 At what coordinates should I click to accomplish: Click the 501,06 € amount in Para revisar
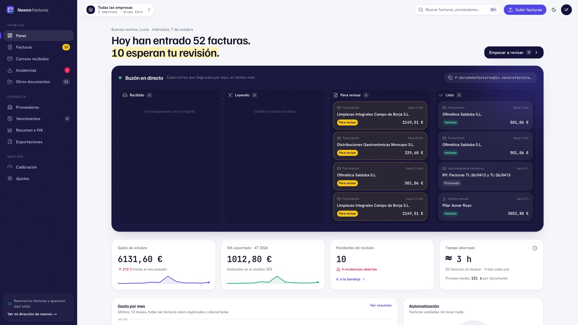414,183
